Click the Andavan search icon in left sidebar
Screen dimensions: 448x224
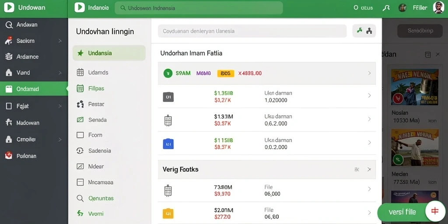(9, 25)
